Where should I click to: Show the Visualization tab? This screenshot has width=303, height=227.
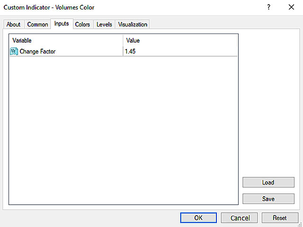tap(133, 25)
